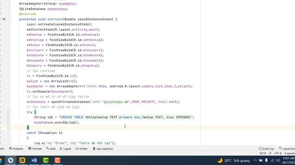Show hidden system tray icons

click(255, 160)
